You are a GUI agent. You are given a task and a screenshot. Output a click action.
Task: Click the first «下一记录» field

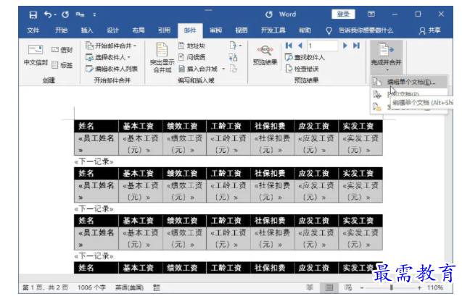[x=94, y=161]
